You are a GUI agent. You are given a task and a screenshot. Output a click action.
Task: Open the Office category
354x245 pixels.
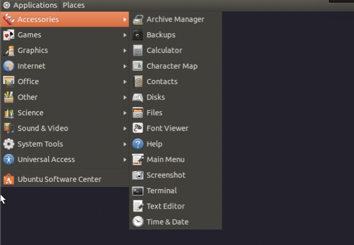[x=65, y=81]
